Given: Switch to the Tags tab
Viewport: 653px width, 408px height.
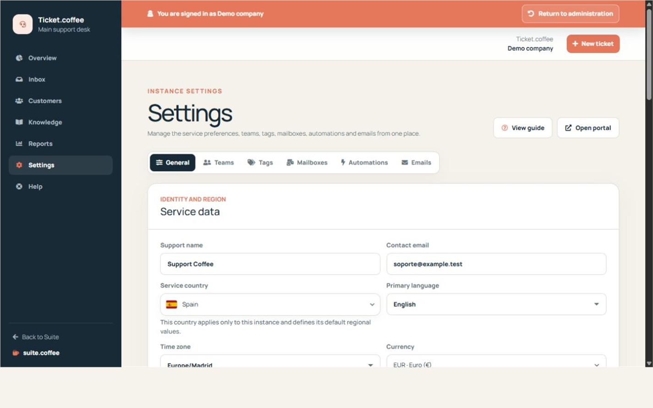Looking at the screenshot, I should 260,163.
